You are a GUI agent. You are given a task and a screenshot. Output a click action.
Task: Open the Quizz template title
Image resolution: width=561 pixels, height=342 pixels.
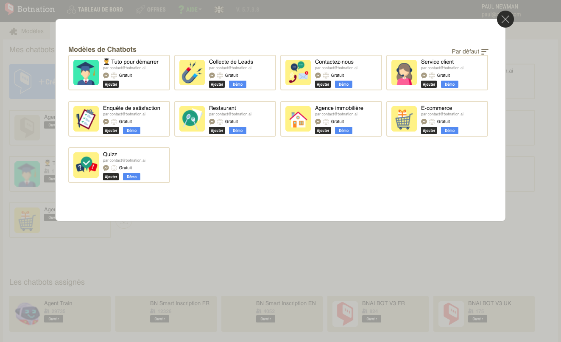(x=110, y=154)
